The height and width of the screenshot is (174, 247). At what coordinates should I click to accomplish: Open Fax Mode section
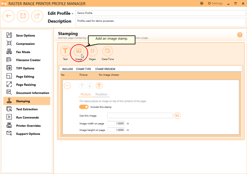click(27, 52)
